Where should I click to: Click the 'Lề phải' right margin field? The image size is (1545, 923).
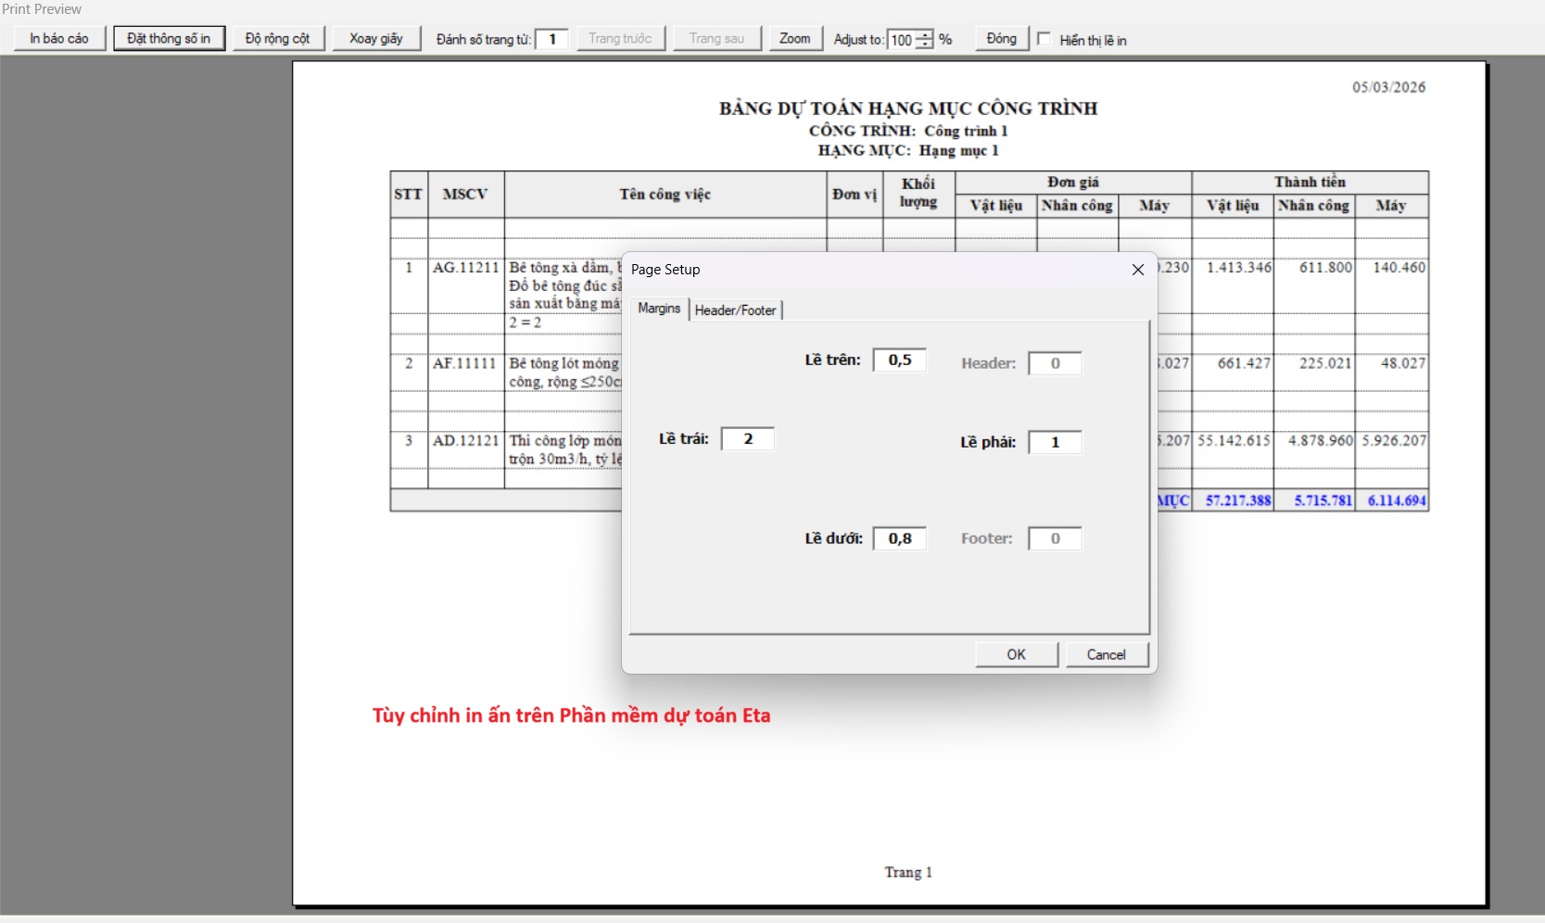point(1055,443)
